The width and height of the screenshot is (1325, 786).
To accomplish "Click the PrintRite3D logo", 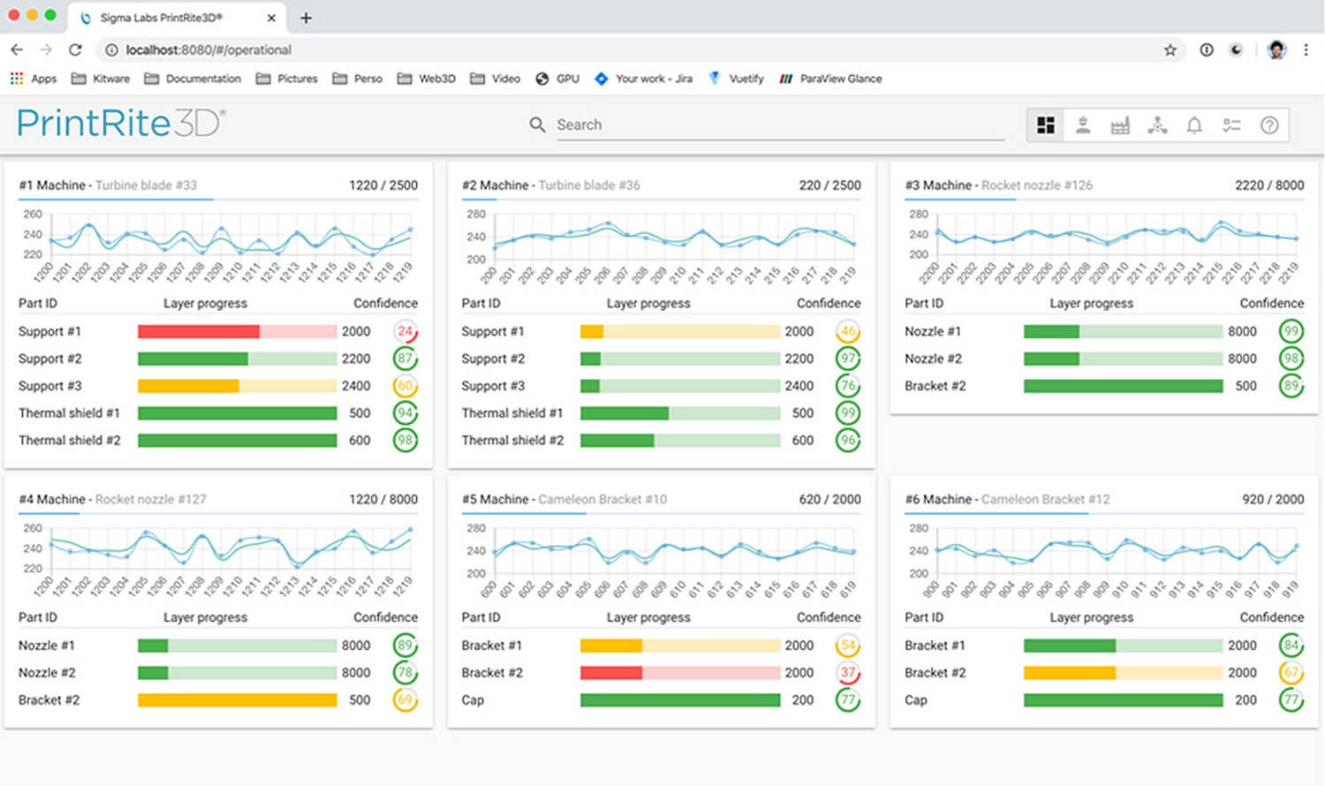I will (x=121, y=123).
